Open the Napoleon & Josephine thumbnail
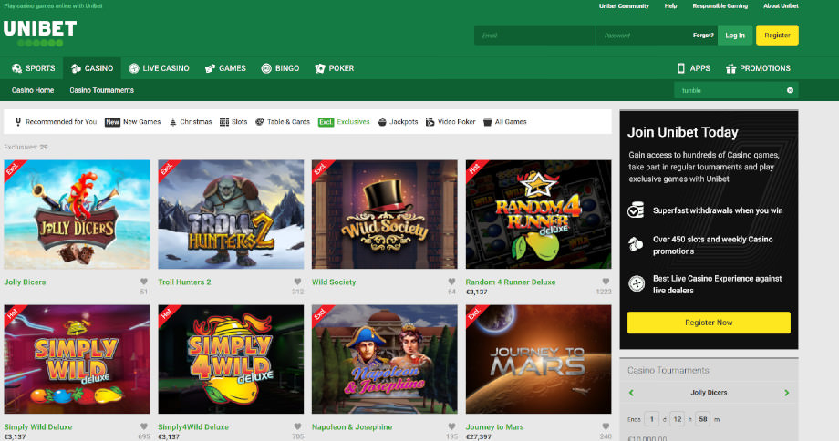The height and width of the screenshot is (441, 839). pos(385,359)
